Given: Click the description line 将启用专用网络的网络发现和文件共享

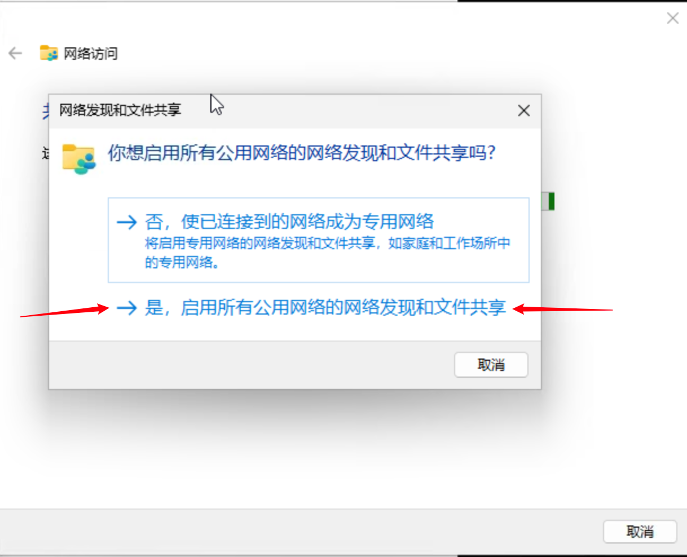Looking at the screenshot, I should 260,243.
